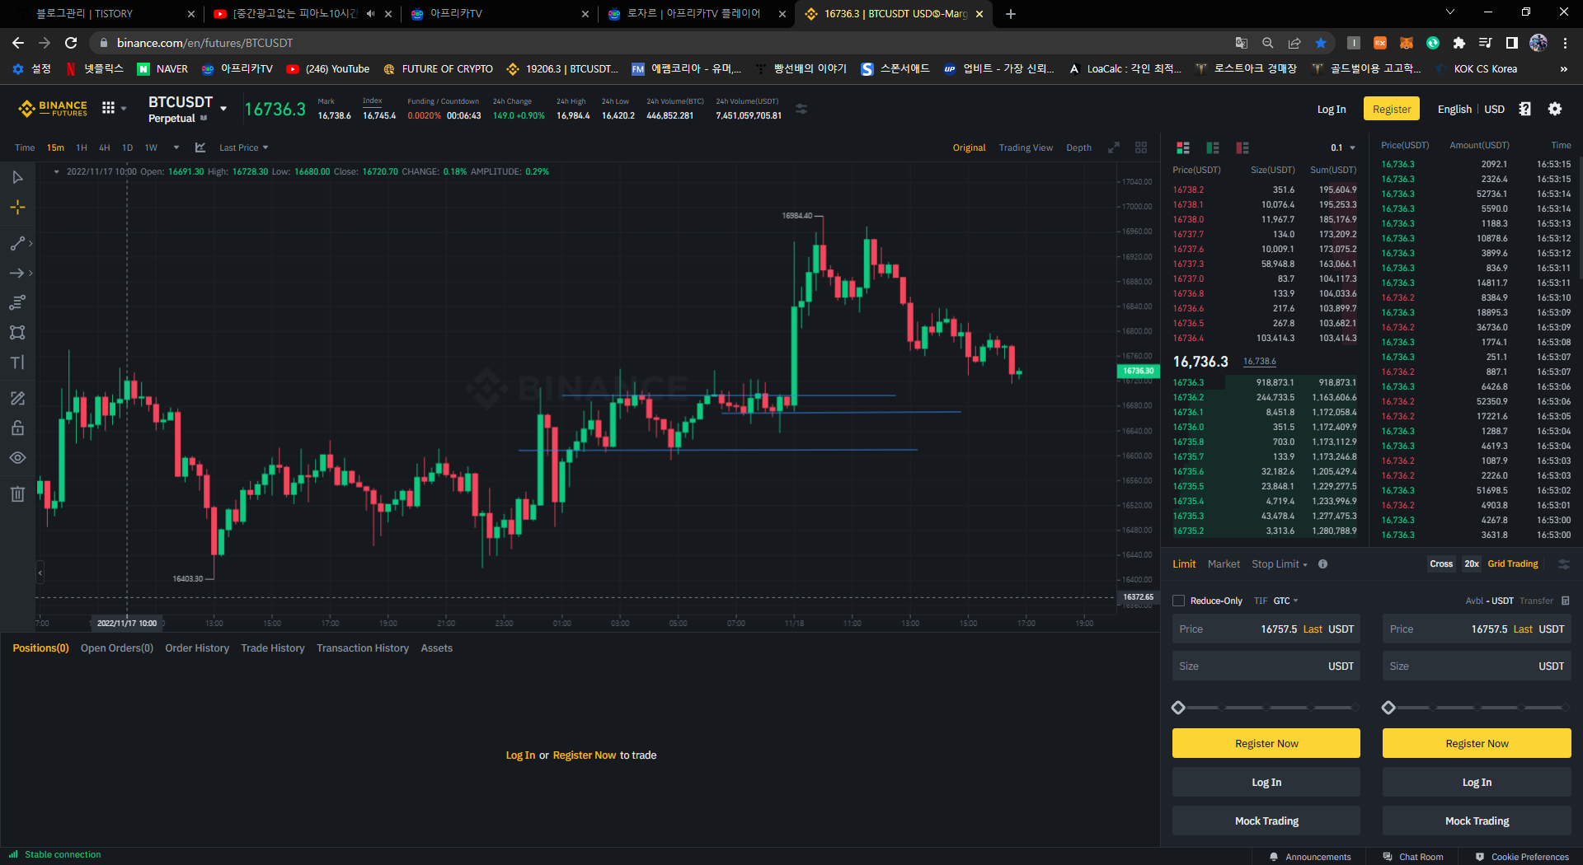Open the calculator icon near Transfer
Viewport: 1583px width, 865px height.
(1566, 601)
